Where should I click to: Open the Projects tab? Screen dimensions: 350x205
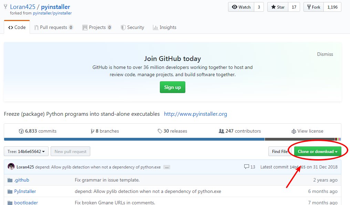[97, 27]
